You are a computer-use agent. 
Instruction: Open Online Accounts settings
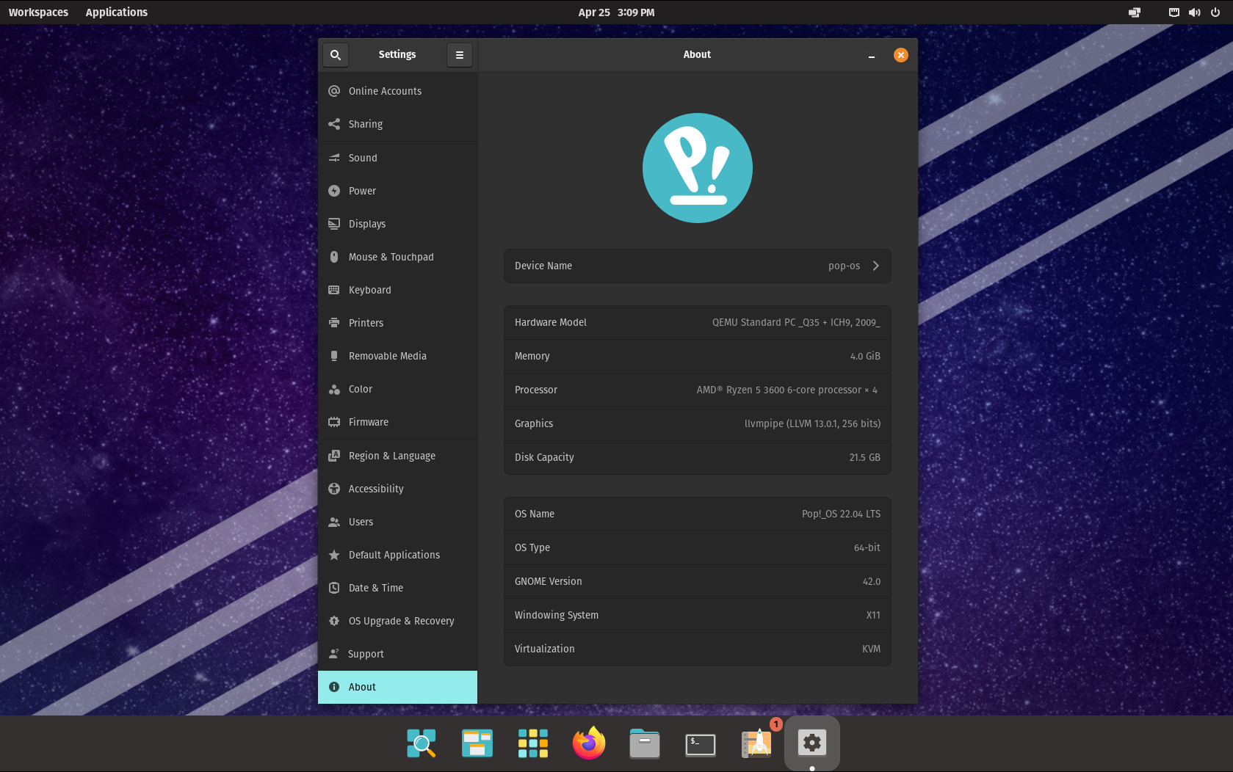coord(397,91)
